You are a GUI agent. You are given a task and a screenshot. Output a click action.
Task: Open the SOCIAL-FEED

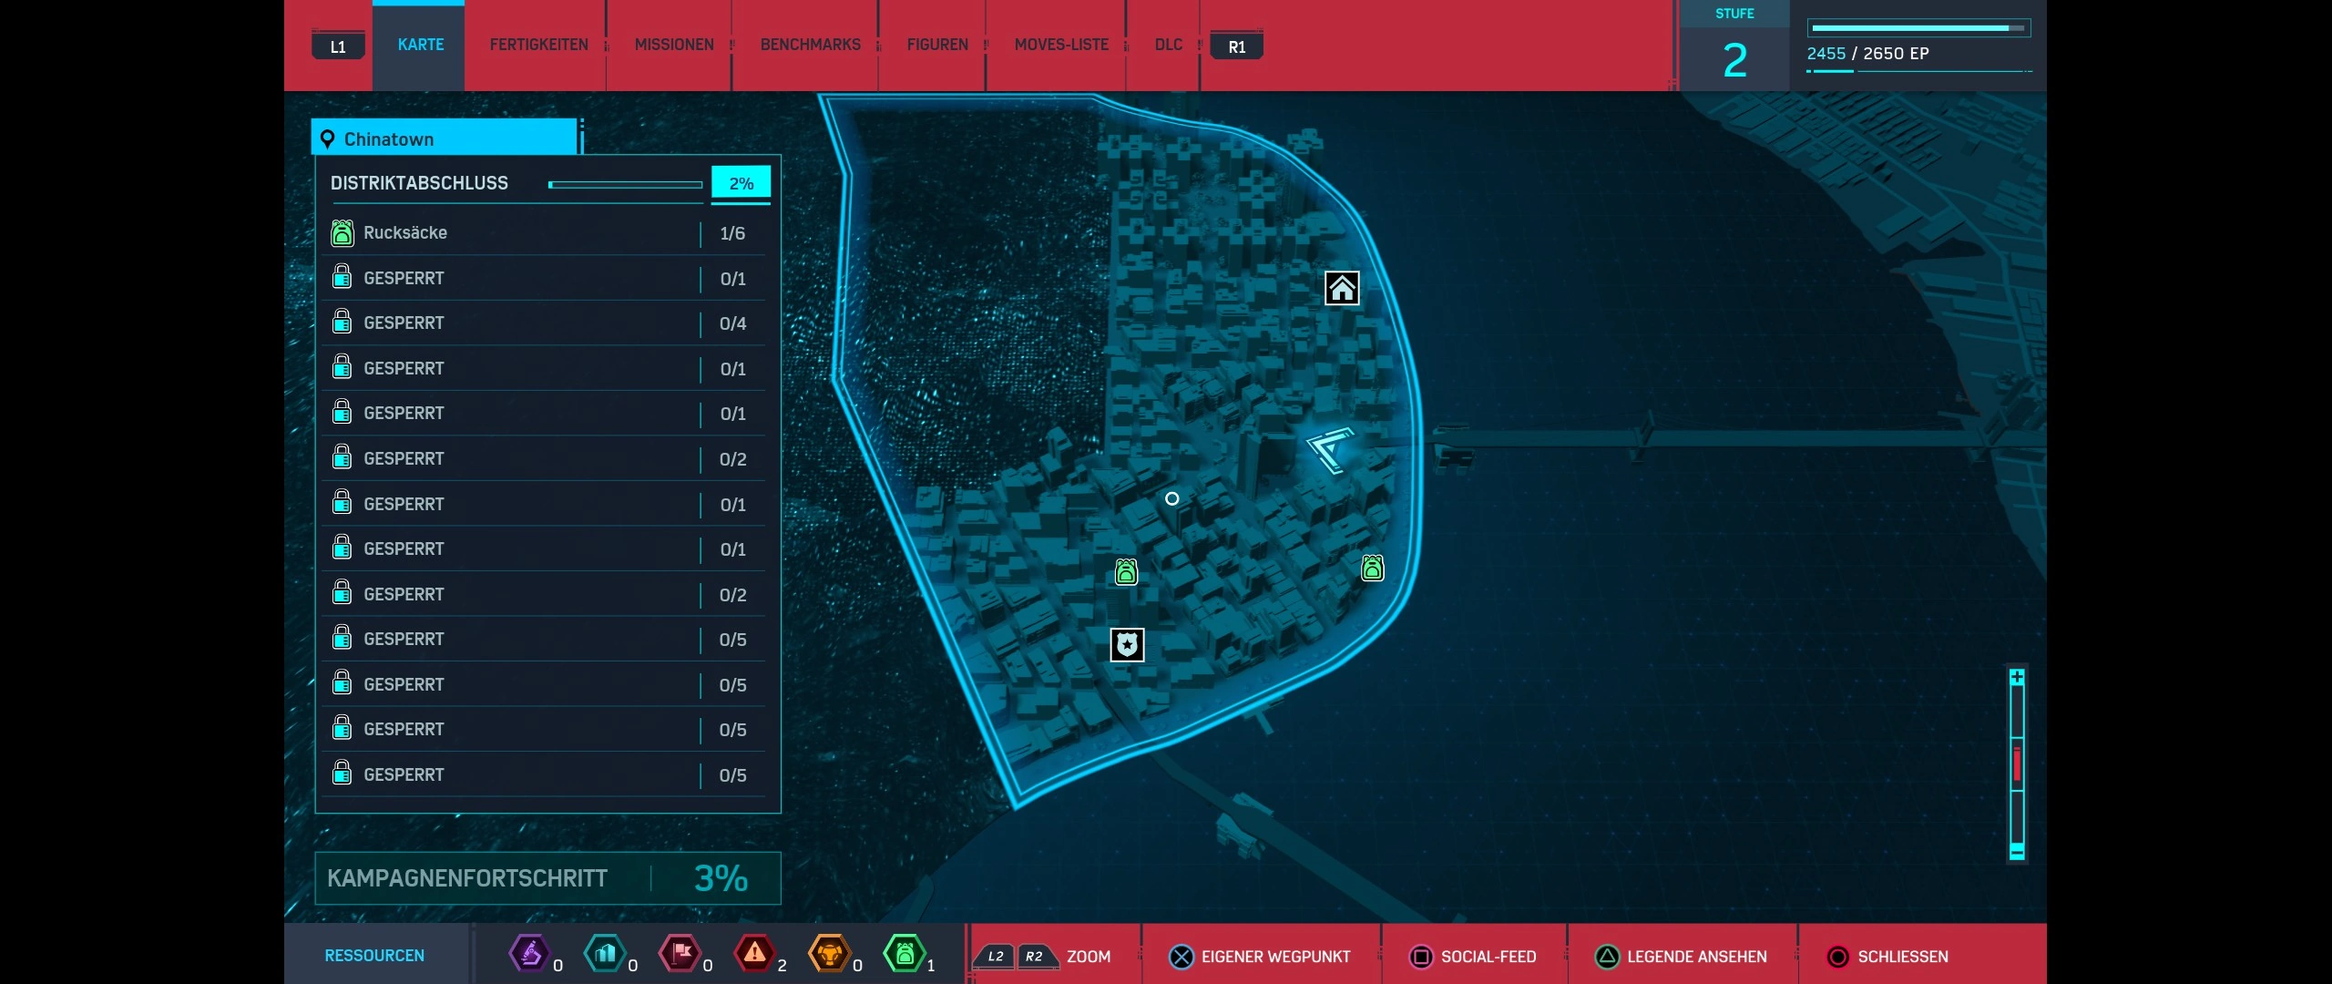click(1488, 957)
